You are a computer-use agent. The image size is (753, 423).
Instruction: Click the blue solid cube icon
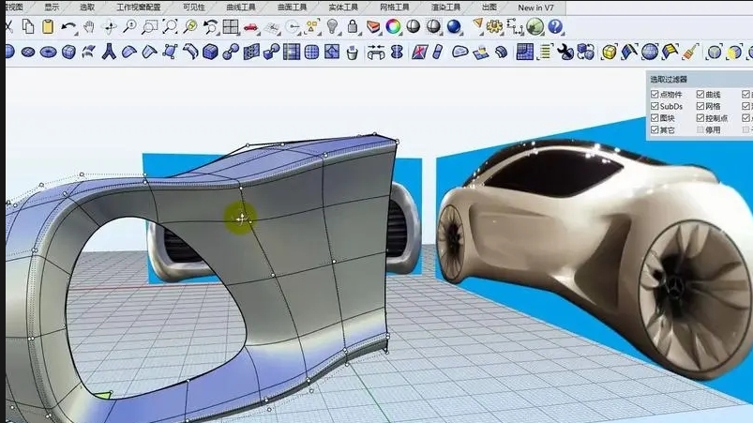coord(210,52)
